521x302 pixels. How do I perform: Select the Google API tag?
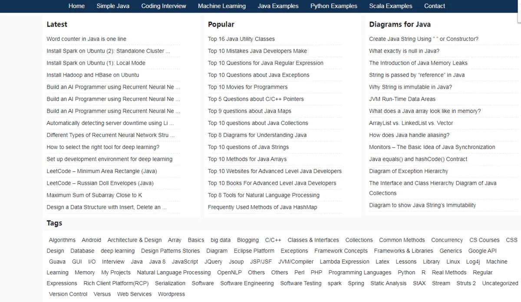tap(482, 251)
